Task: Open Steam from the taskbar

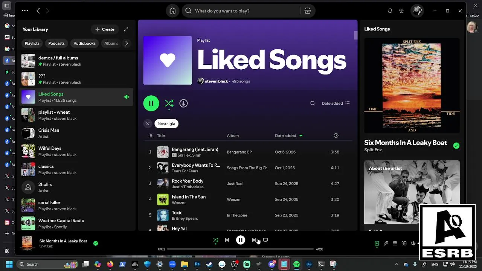Action: (209, 264)
